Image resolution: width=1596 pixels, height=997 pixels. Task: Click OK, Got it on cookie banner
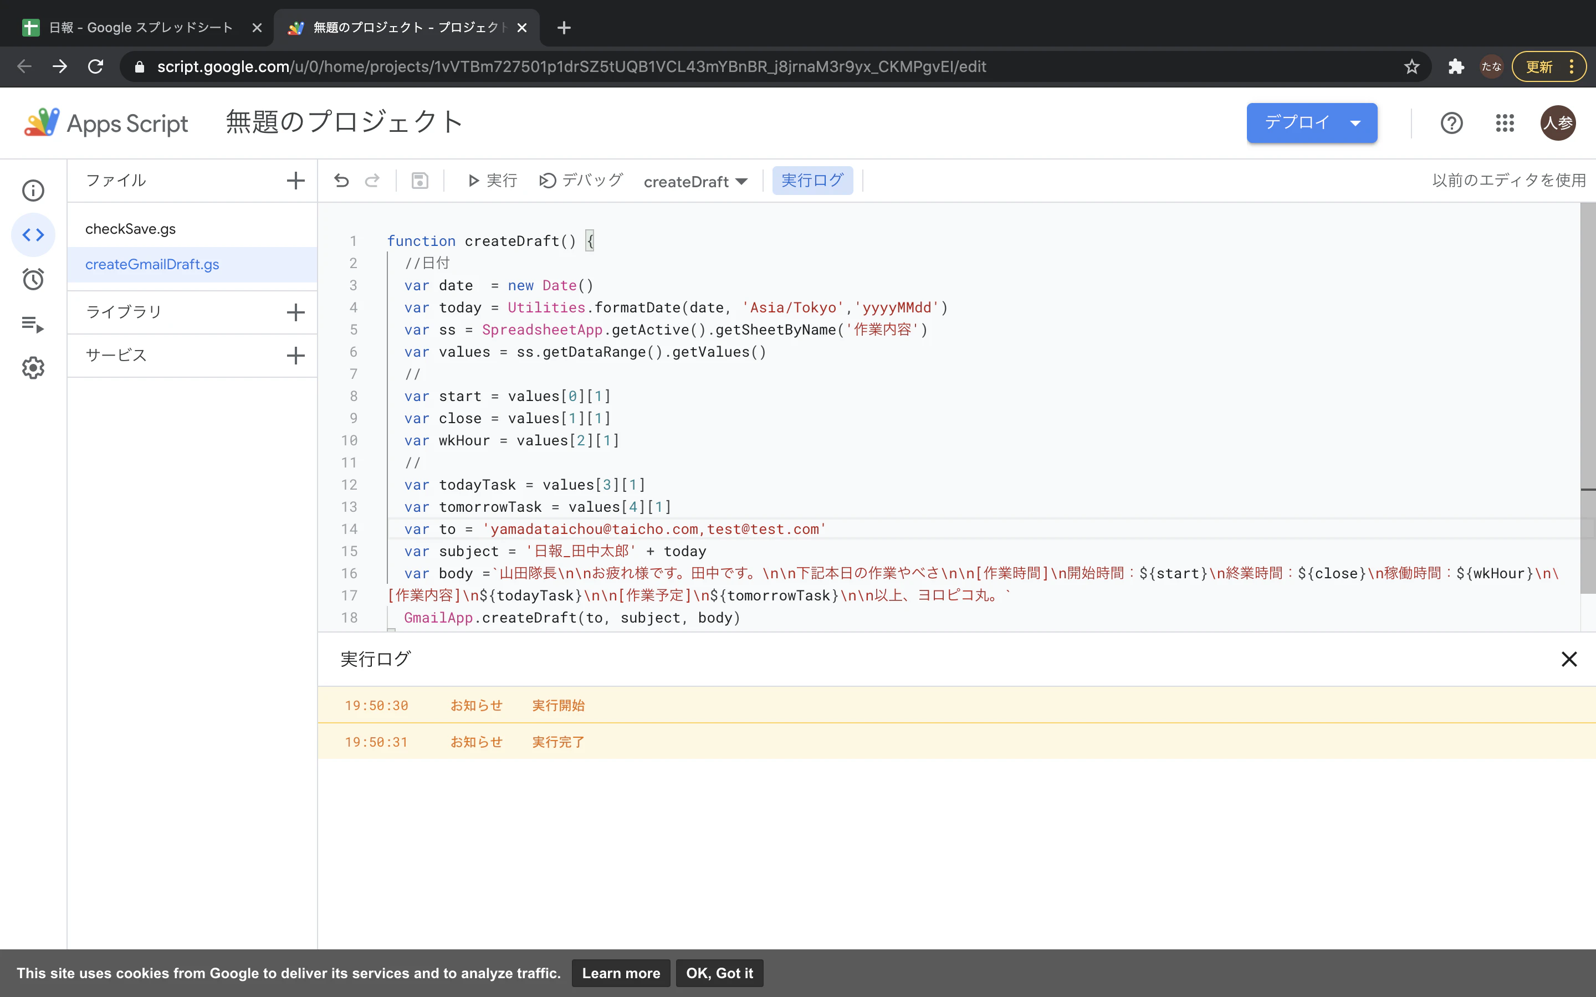(x=719, y=973)
